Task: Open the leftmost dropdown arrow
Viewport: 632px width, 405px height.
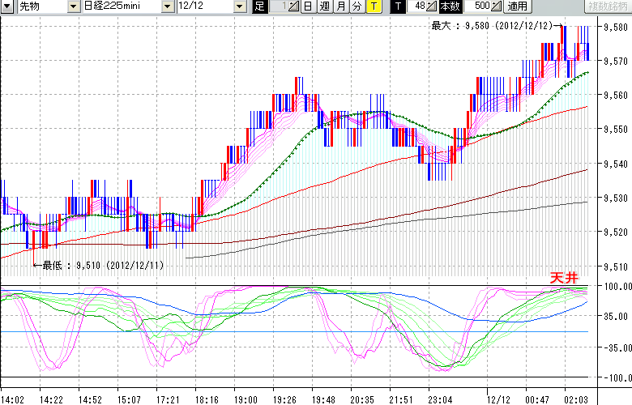Action: tap(7, 6)
